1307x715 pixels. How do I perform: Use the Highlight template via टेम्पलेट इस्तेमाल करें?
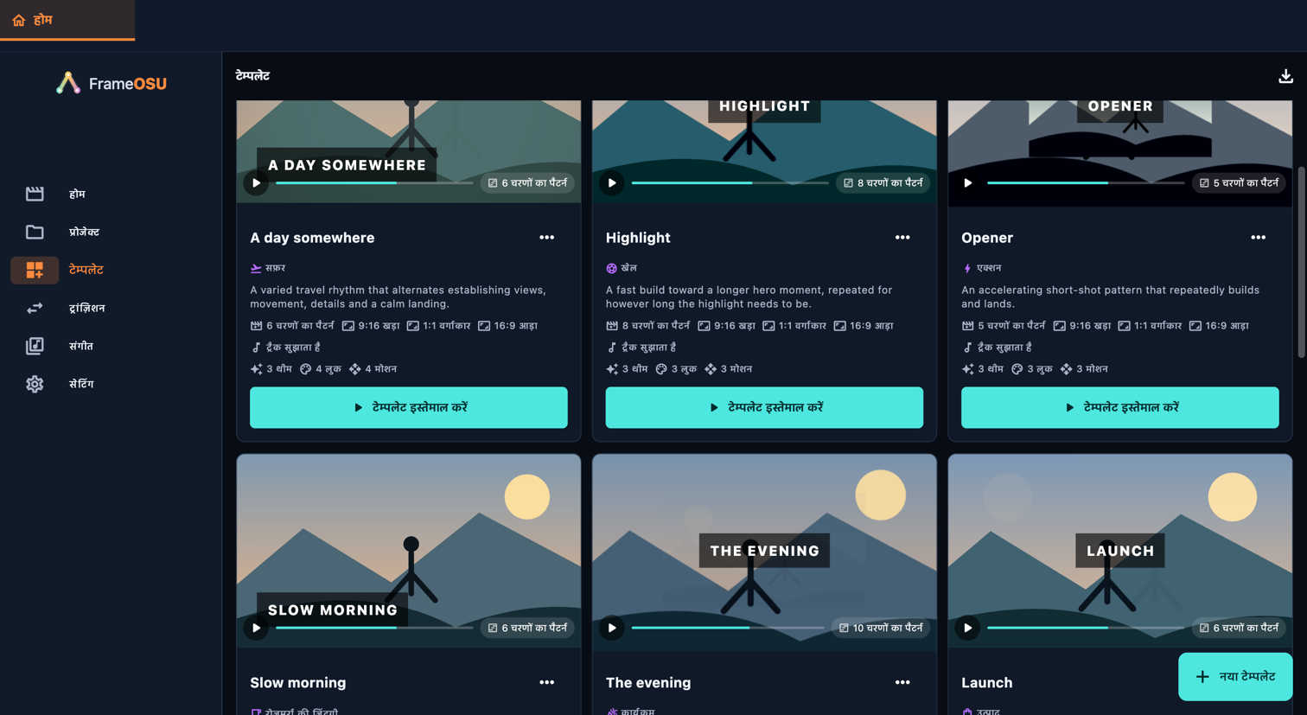click(x=764, y=407)
